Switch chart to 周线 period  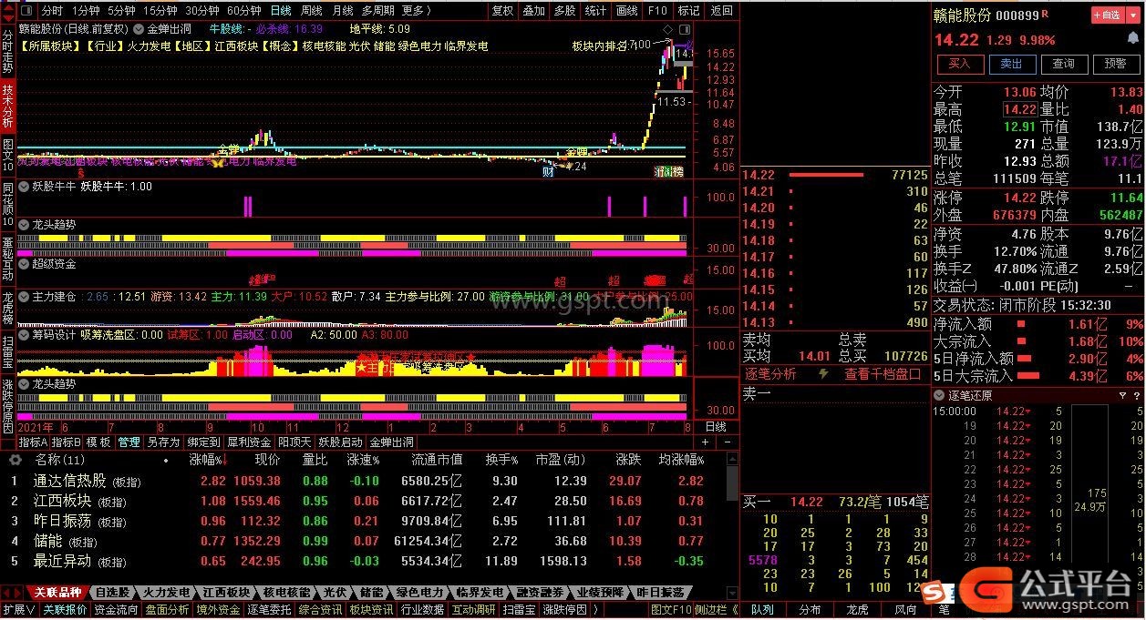312,11
